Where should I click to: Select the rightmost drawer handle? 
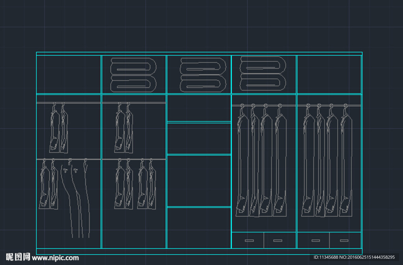point(344,240)
